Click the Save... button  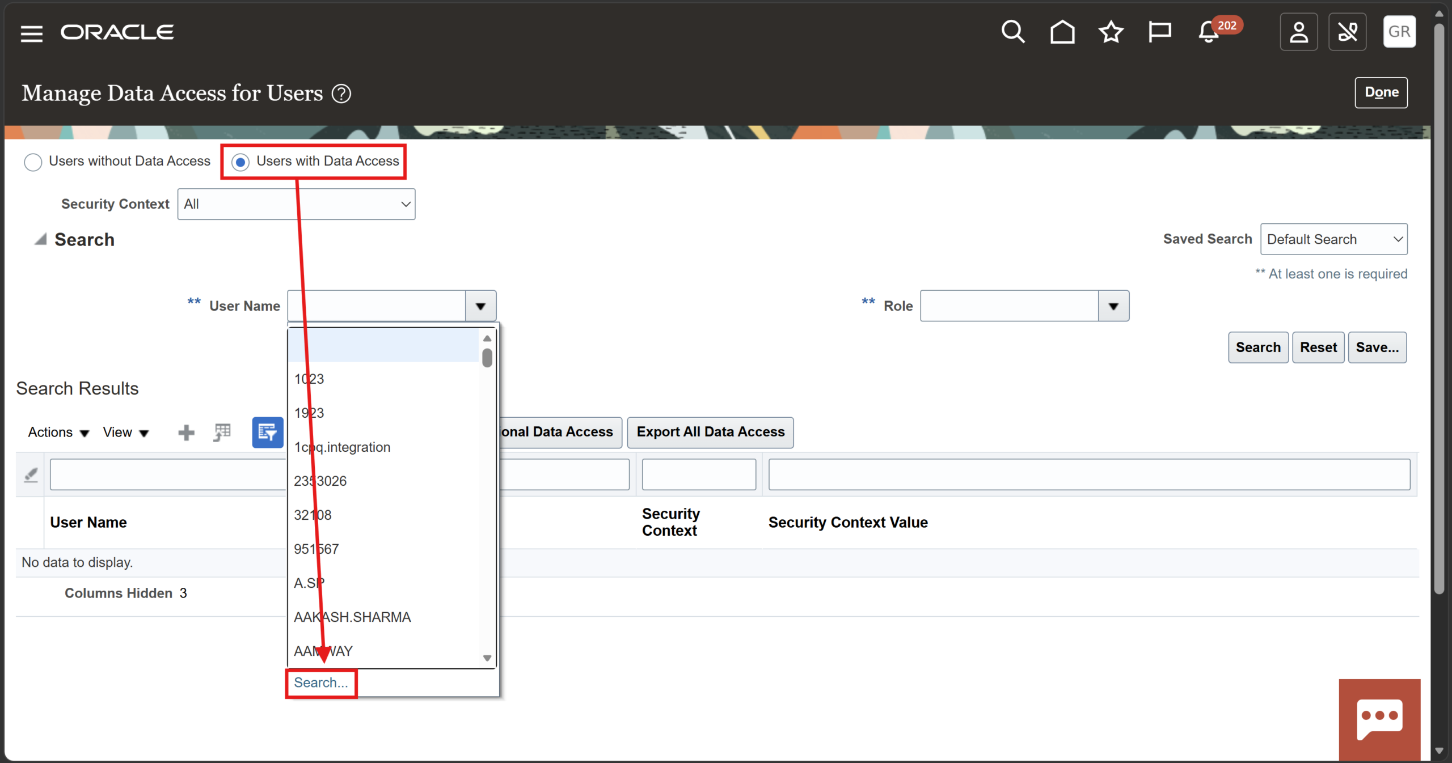(1377, 347)
